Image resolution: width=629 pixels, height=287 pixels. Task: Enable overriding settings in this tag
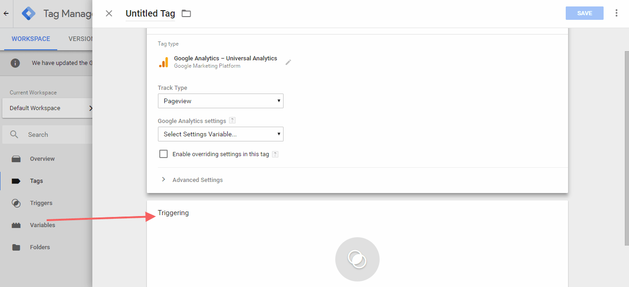point(163,154)
